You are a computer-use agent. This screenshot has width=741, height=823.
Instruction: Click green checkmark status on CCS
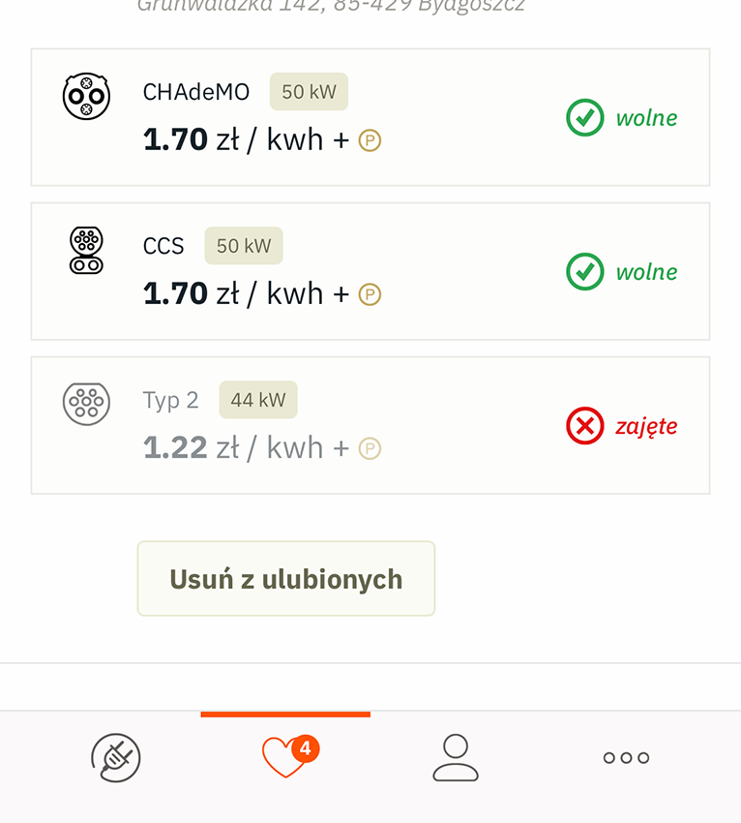pyautogui.click(x=584, y=271)
